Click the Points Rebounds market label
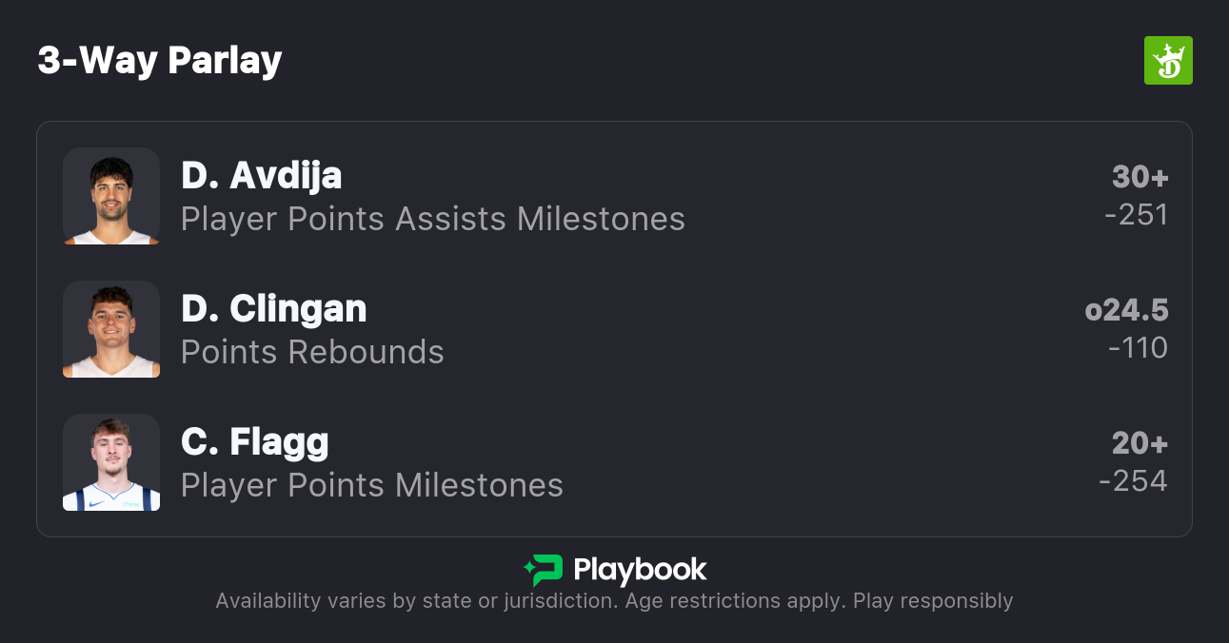The image size is (1229, 643). (312, 352)
